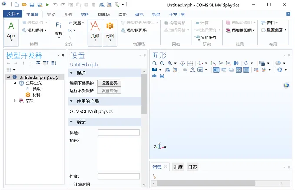Click the zoom extents icon

[190, 63]
